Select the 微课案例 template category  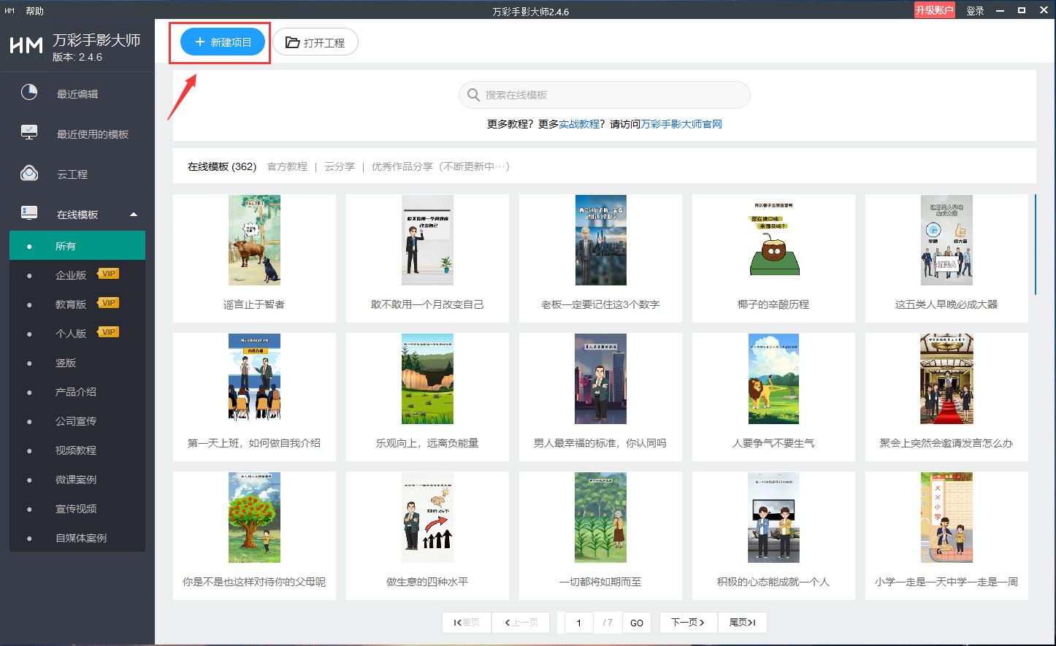[x=77, y=479]
